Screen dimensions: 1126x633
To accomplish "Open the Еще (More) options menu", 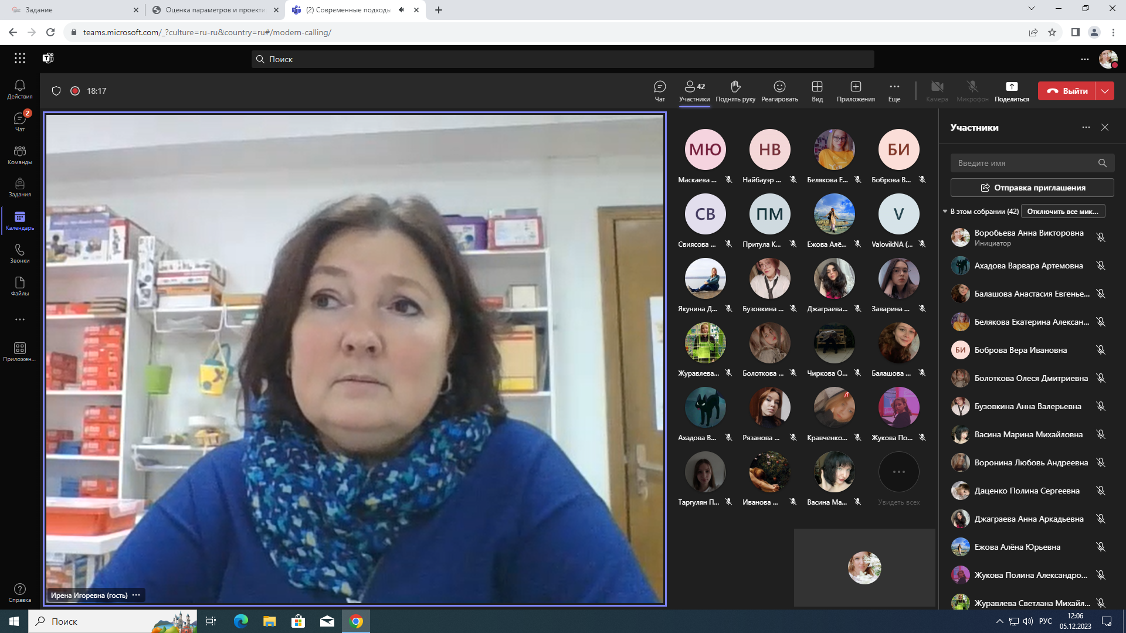I will click(x=894, y=90).
